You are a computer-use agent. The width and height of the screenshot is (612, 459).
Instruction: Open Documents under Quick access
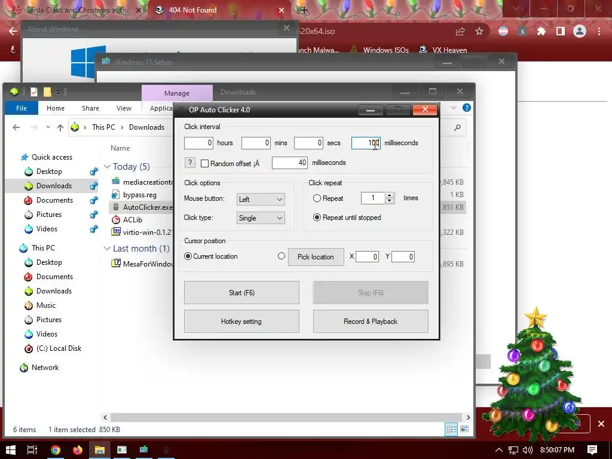54,200
